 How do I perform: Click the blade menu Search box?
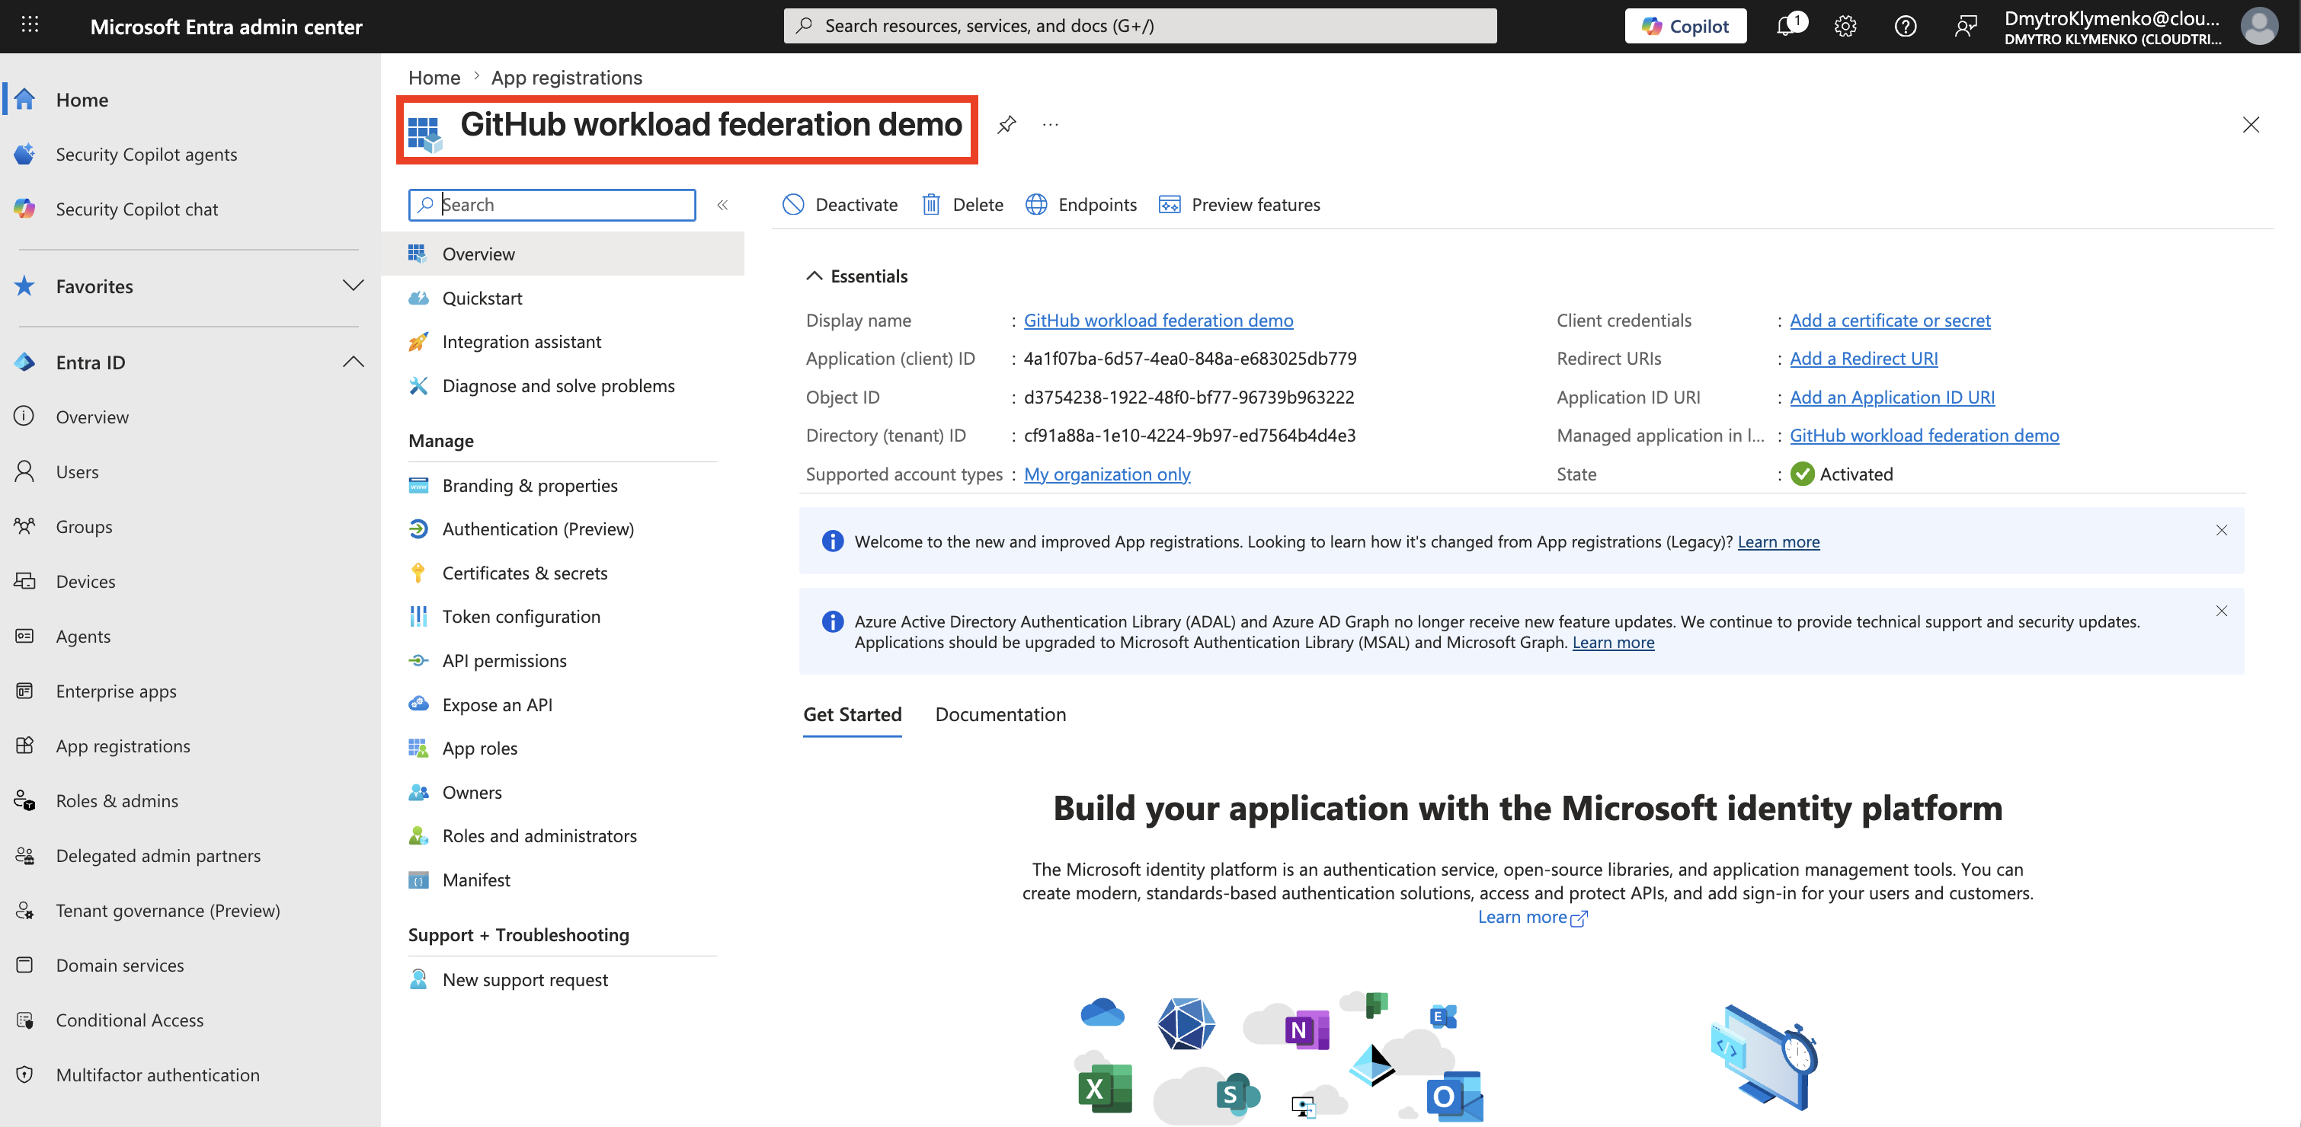(x=552, y=205)
